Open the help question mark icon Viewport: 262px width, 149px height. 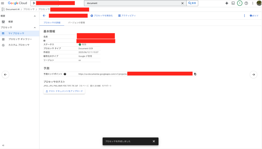click(246, 3)
